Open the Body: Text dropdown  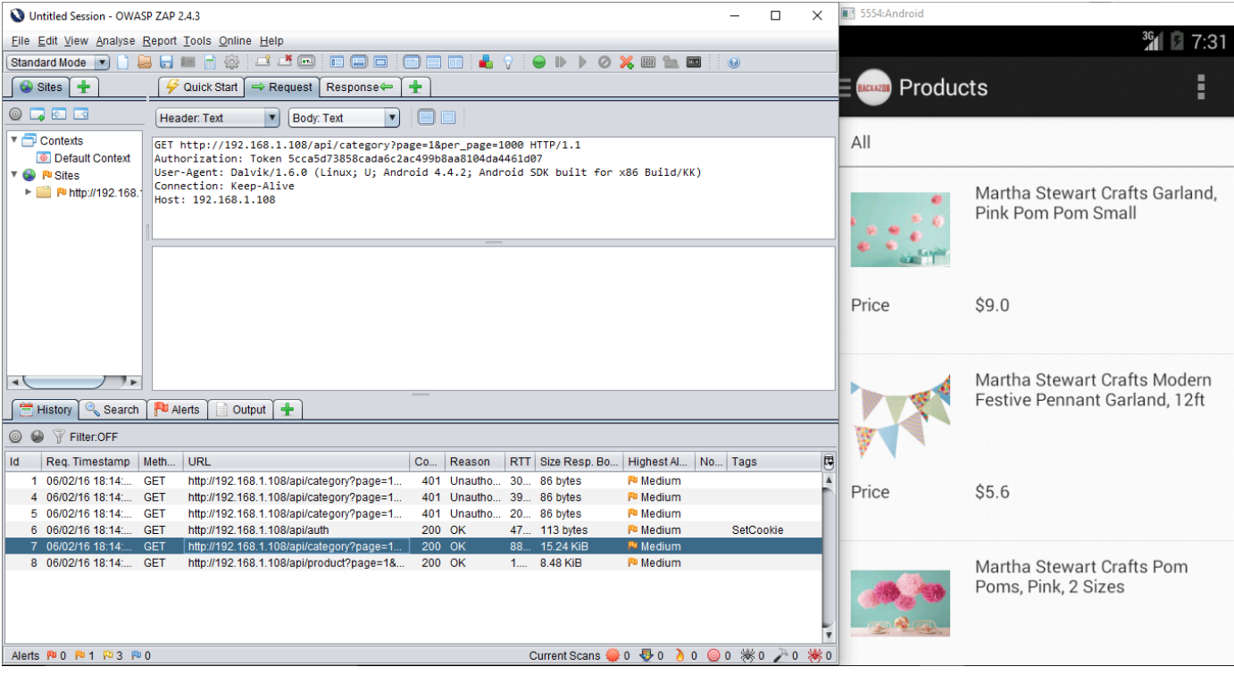point(344,118)
